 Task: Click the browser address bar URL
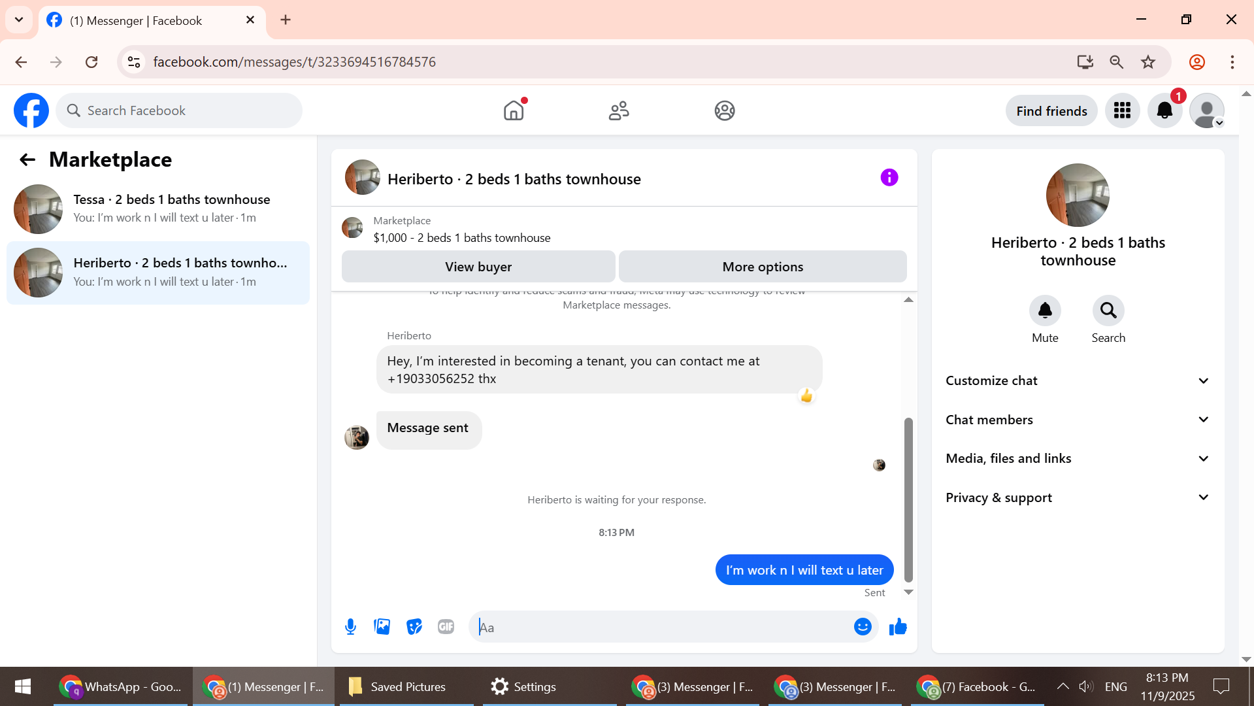click(294, 62)
